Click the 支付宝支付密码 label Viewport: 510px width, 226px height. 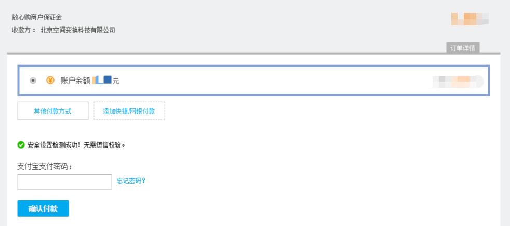pyautogui.click(x=45, y=167)
